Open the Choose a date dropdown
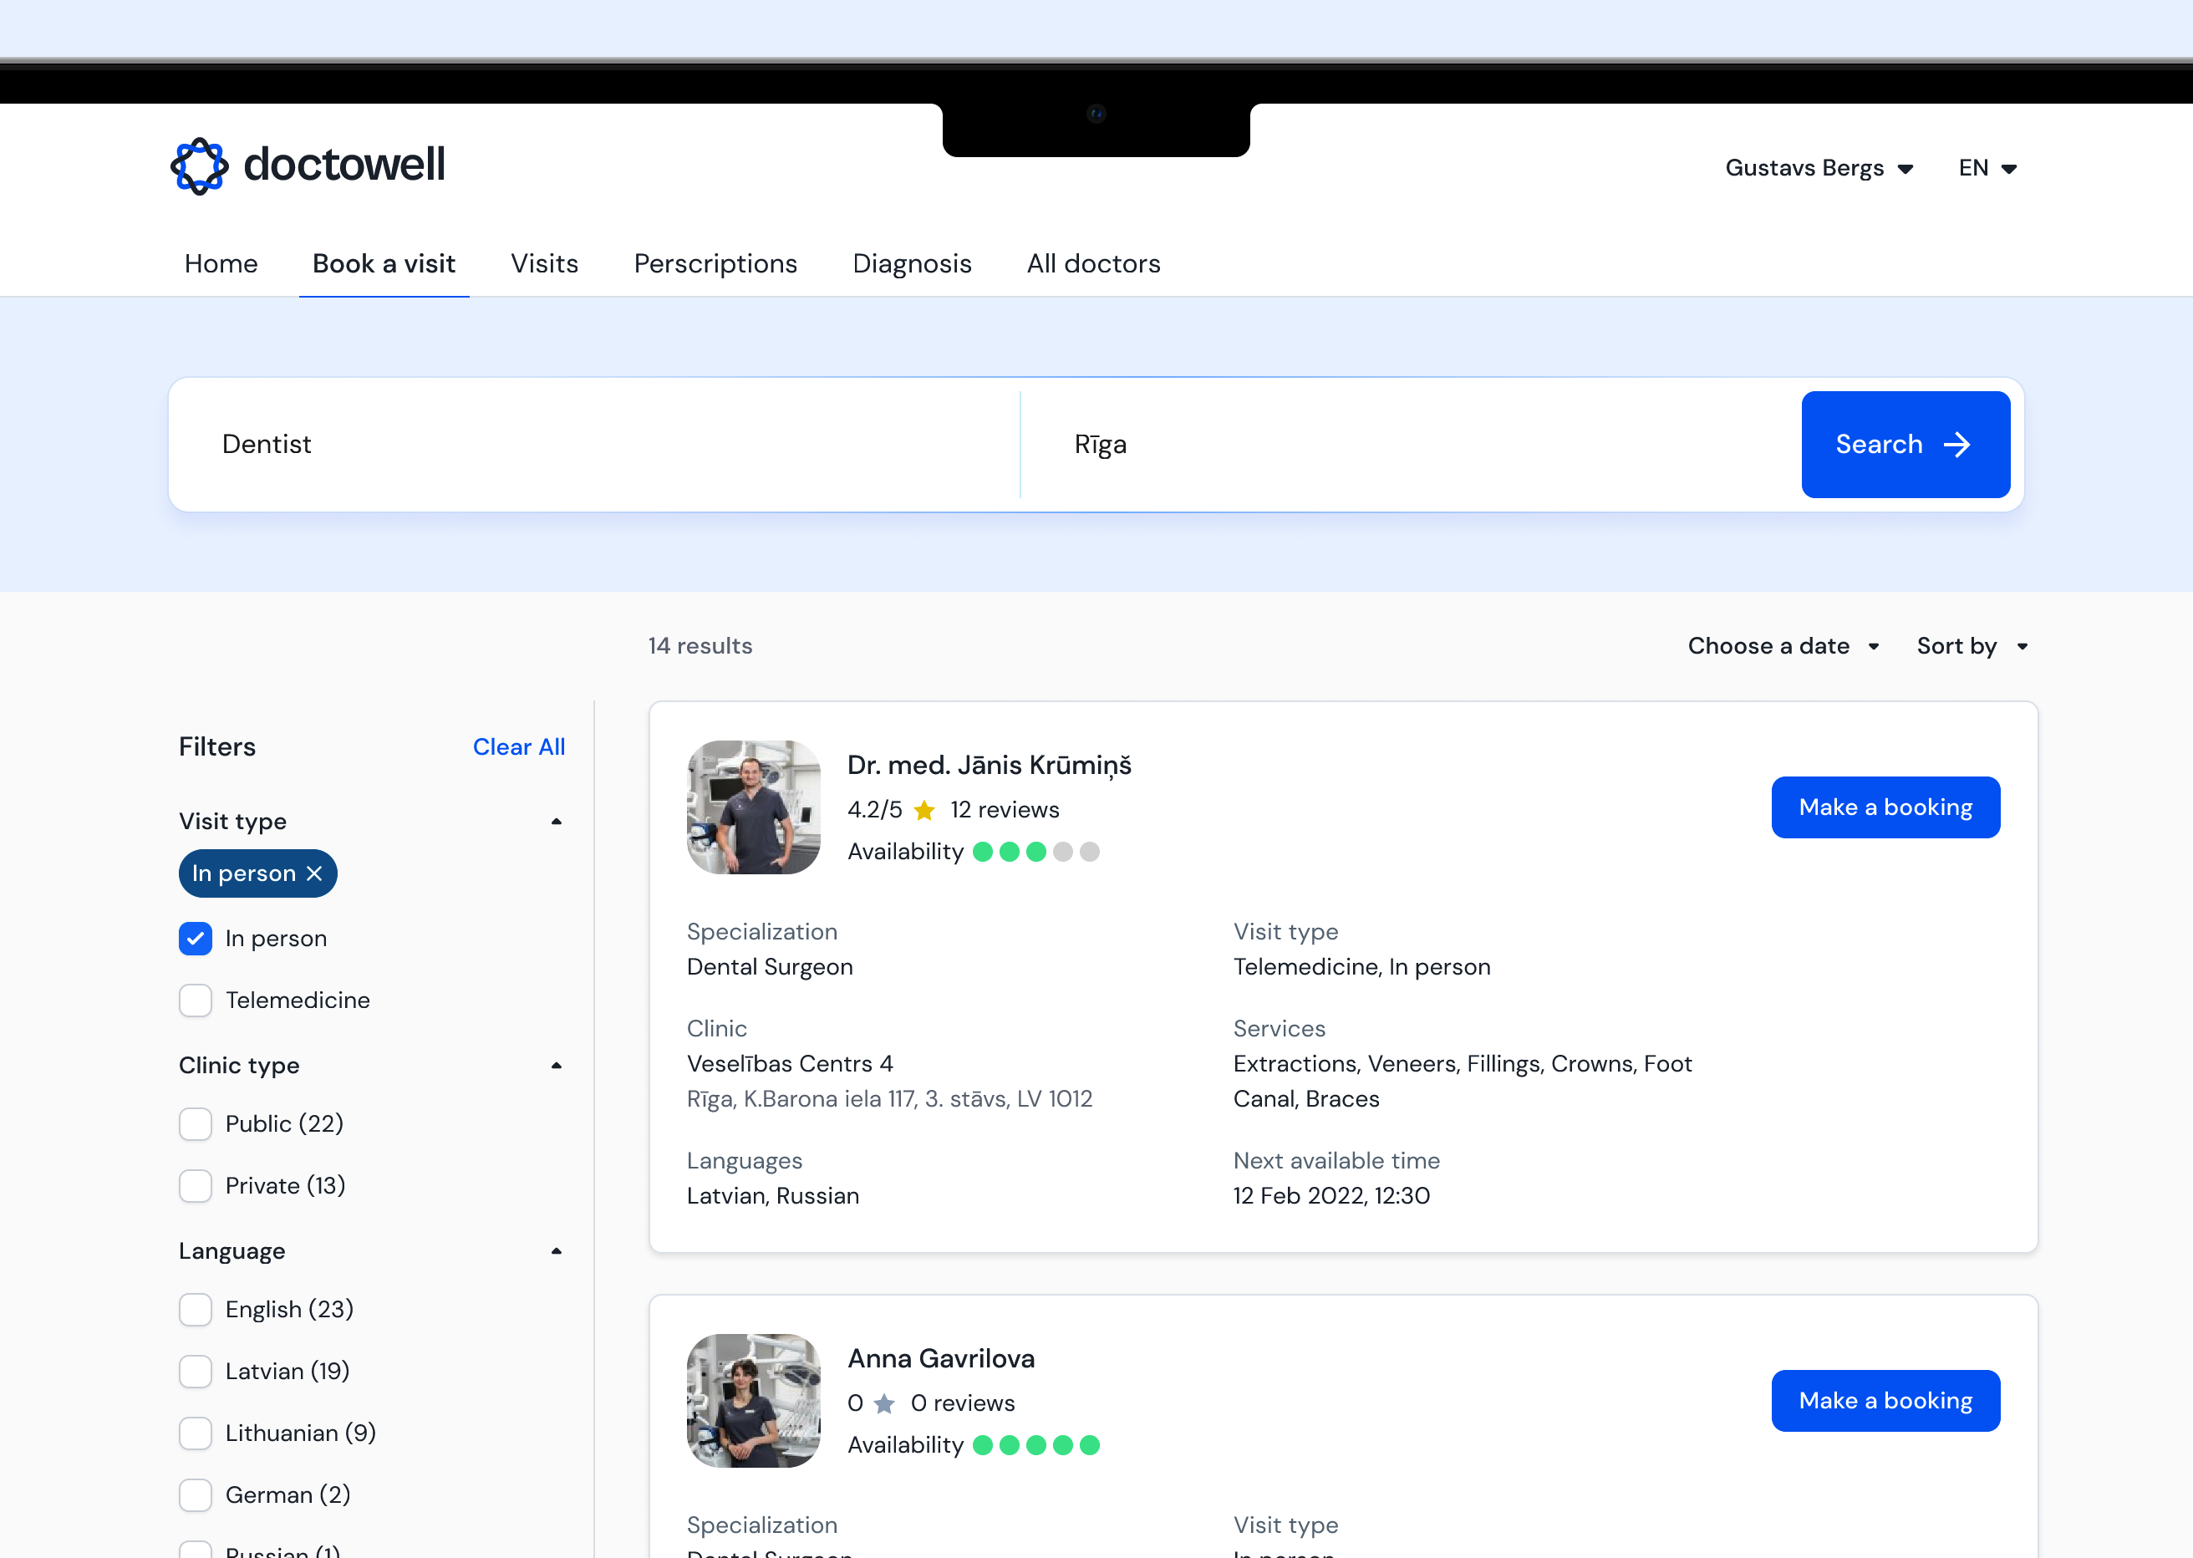 pyautogui.click(x=1783, y=645)
